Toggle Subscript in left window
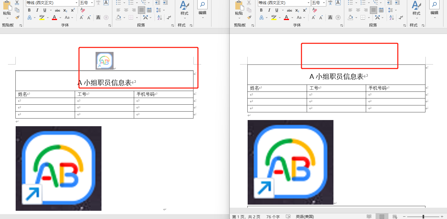 65,10
